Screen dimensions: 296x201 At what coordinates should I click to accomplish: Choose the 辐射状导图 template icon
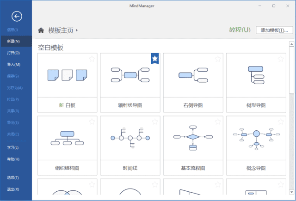130,74
